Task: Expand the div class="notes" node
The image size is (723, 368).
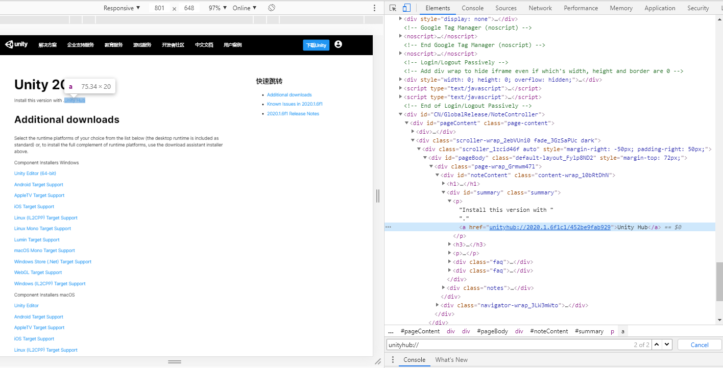Action: coord(443,288)
